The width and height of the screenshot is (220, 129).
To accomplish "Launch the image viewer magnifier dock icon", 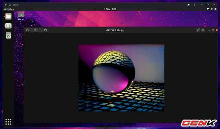I will click(8, 26).
